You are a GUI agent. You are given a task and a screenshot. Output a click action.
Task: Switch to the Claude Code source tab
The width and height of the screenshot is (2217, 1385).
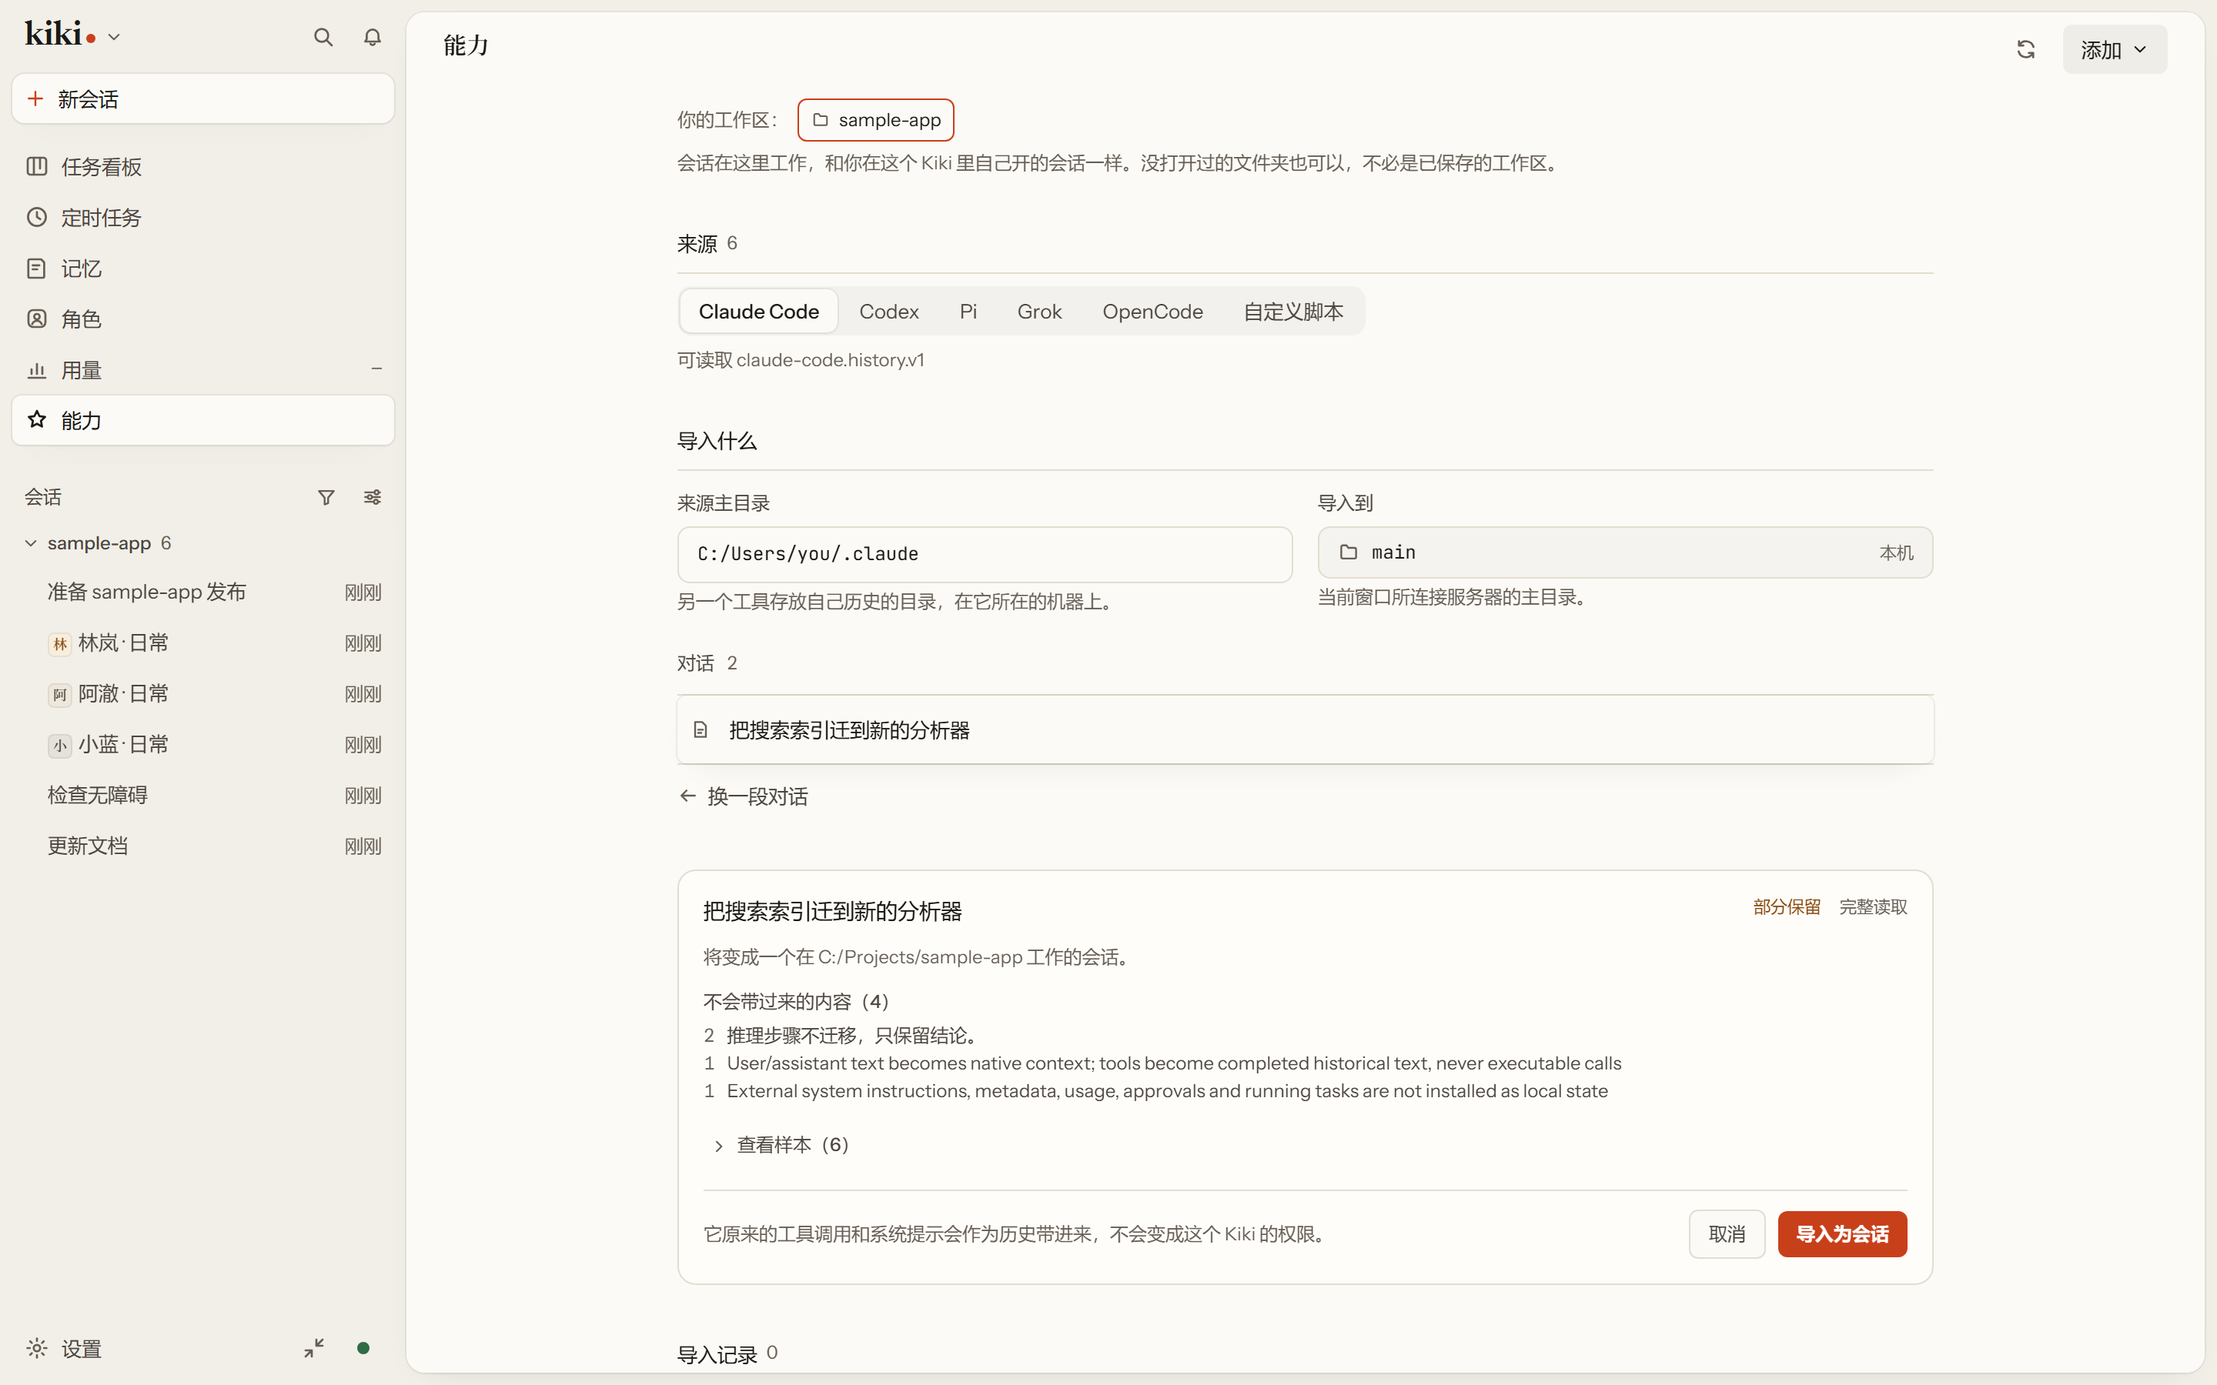click(758, 312)
